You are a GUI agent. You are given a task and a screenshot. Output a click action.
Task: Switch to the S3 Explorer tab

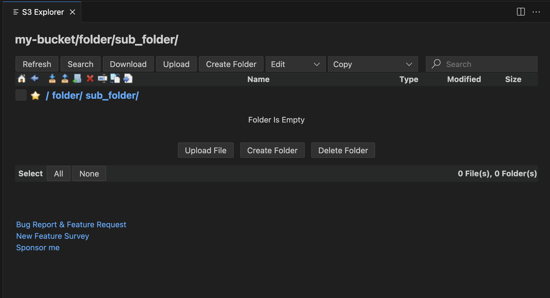pyautogui.click(x=43, y=12)
